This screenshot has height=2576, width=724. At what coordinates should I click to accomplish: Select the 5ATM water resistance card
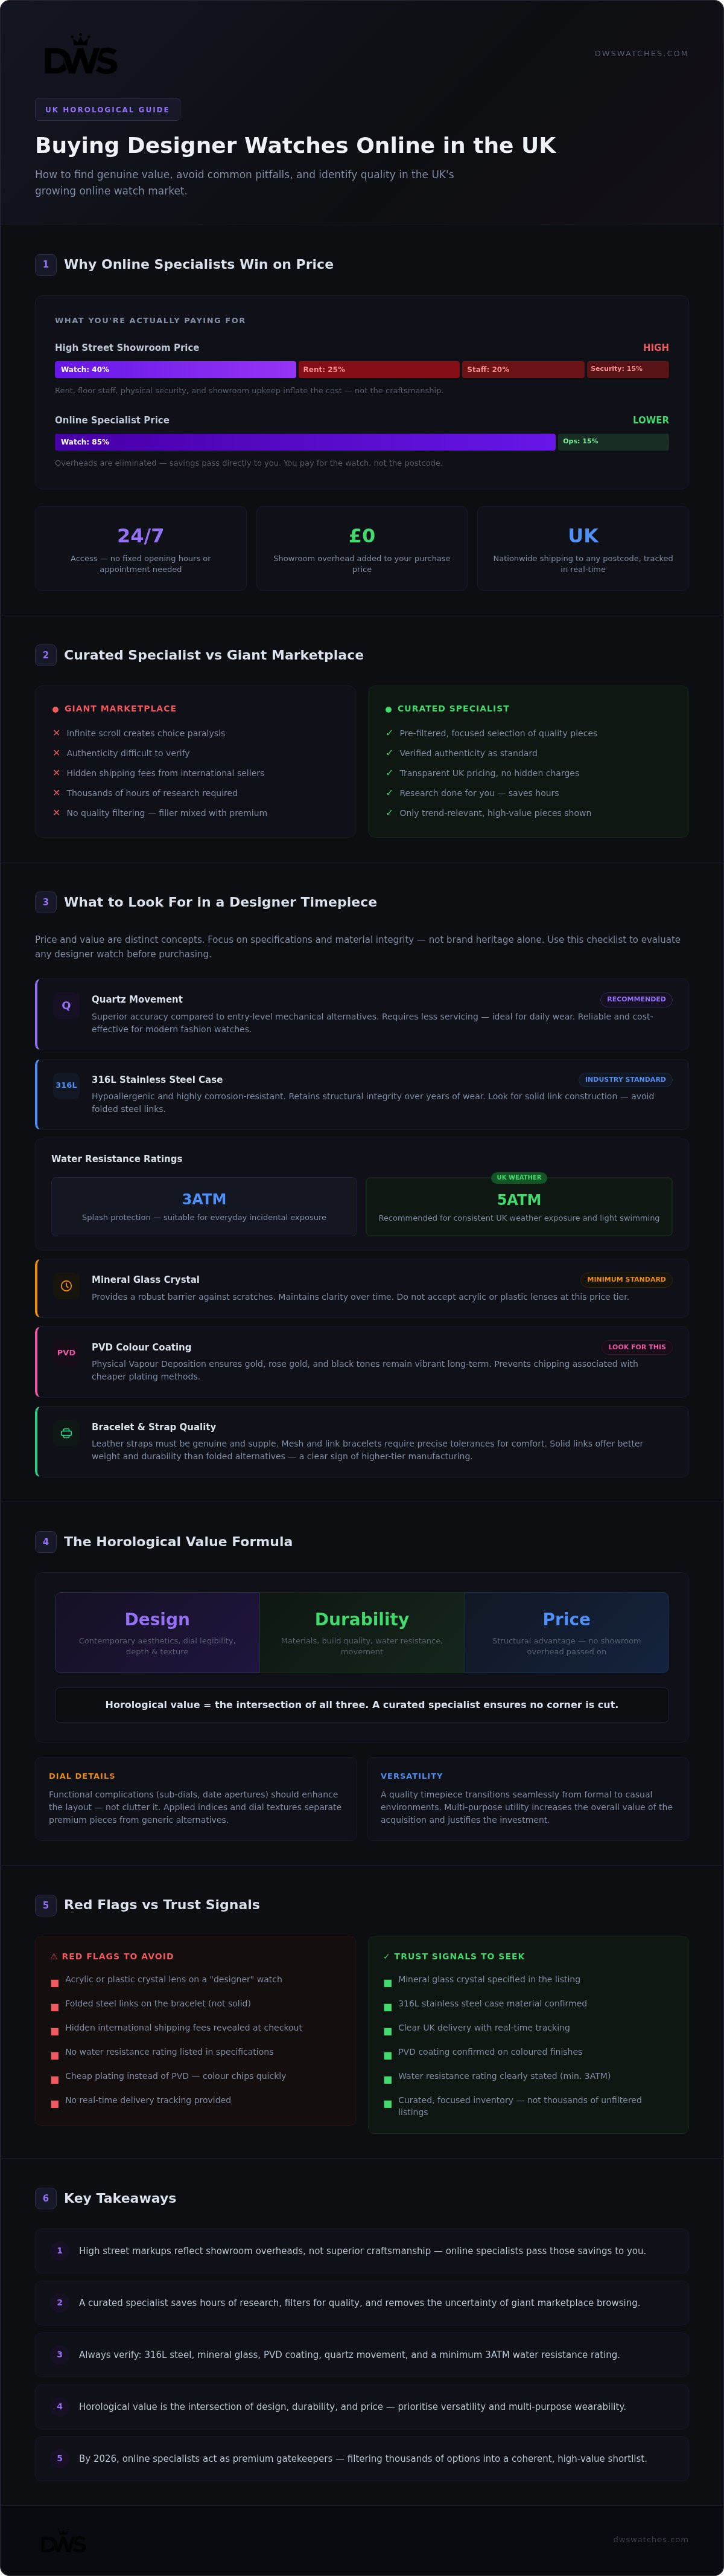coord(519,1206)
